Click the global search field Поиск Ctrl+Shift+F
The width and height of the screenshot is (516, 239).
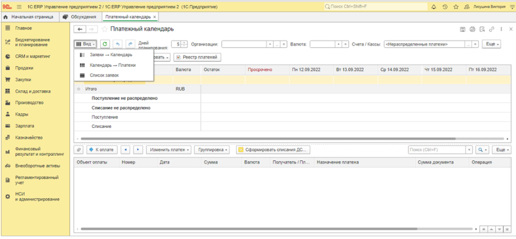click(x=376, y=7)
